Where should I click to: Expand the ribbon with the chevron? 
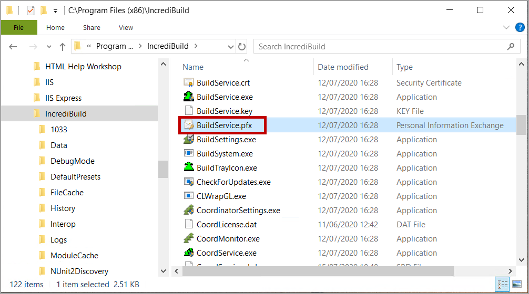pyautogui.click(x=506, y=28)
